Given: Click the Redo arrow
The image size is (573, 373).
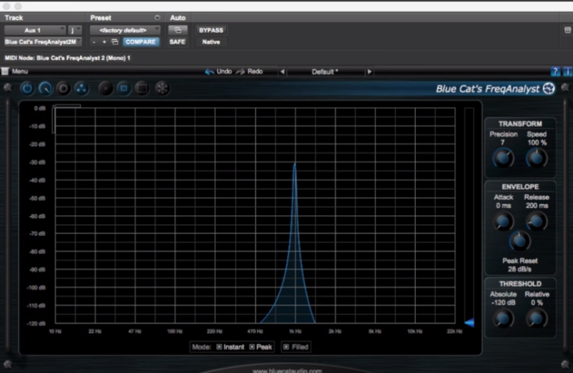Looking at the screenshot, I should pos(241,72).
